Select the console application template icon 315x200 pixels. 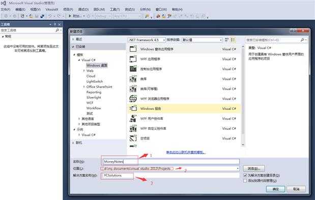(133, 69)
